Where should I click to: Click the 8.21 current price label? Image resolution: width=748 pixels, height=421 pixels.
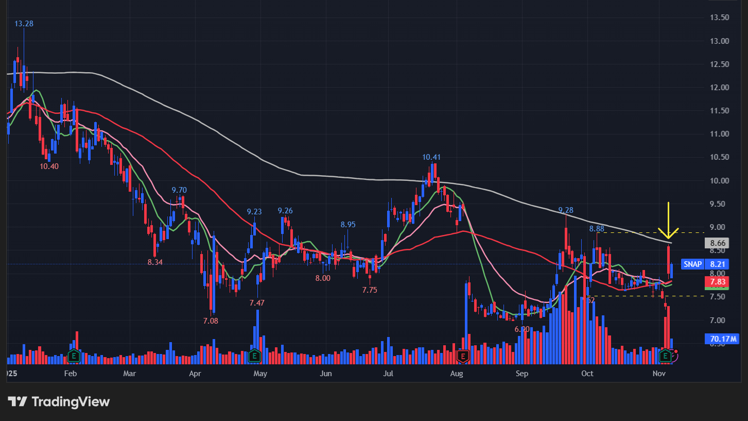click(x=718, y=264)
